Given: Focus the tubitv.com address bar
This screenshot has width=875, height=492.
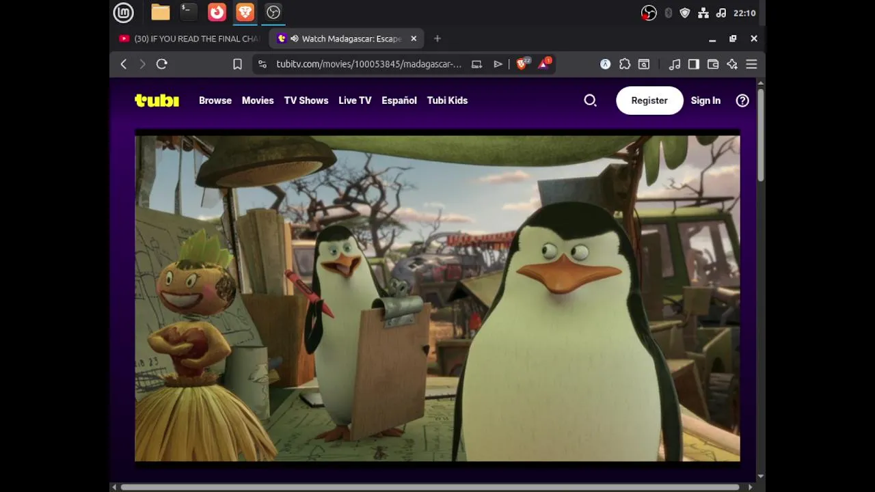Looking at the screenshot, I should (x=369, y=64).
